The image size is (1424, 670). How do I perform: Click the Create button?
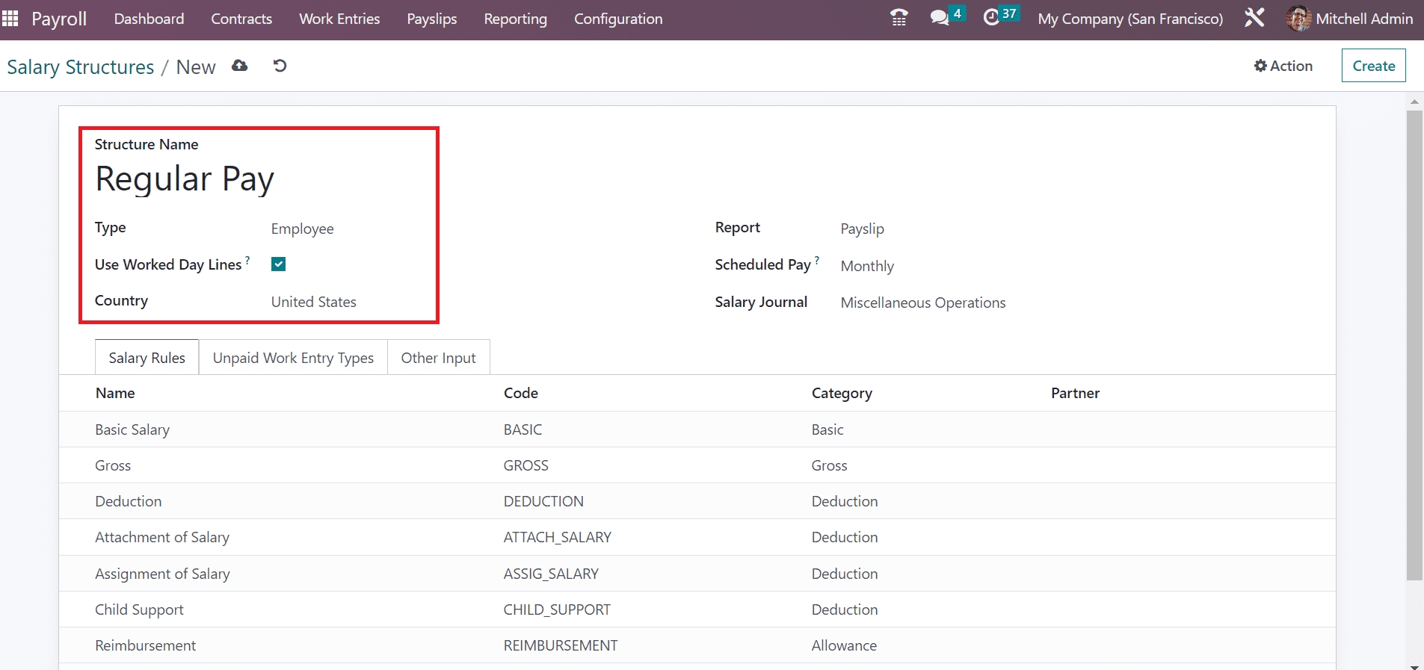point(1373,66)
